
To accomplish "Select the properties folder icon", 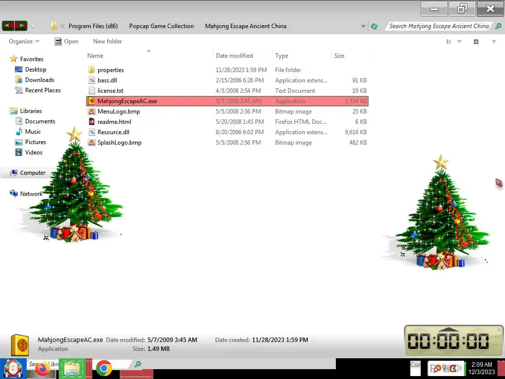I will click(91, 70).
